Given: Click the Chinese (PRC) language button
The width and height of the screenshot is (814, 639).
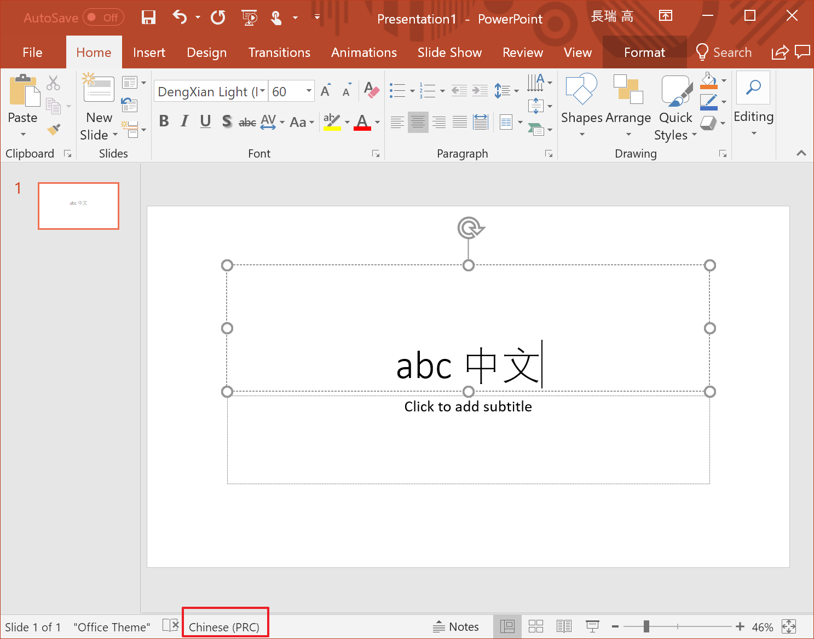Looking at the screenshot, I should 224,627.
